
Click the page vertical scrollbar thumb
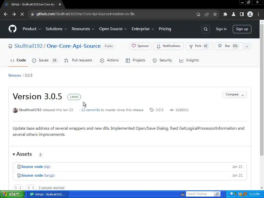[262, 90]
